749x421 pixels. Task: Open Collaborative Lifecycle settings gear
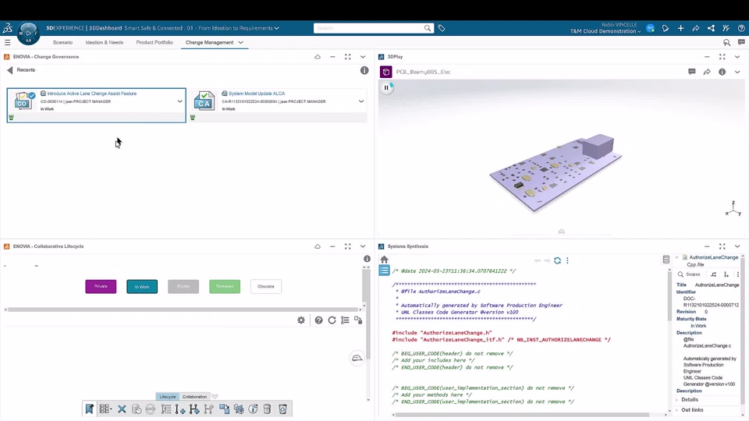point(301,320)
